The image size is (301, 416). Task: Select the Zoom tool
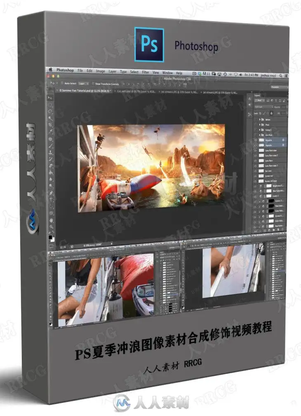(51, 227)
